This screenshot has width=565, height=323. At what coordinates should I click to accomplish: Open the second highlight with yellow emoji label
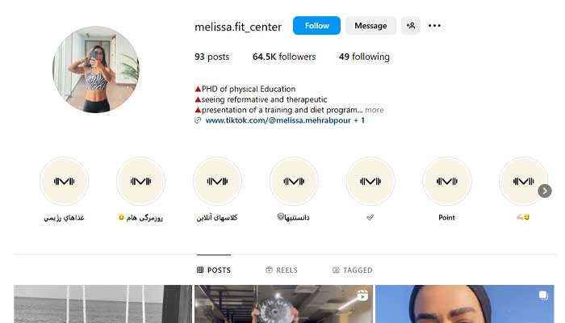[140, 182]
